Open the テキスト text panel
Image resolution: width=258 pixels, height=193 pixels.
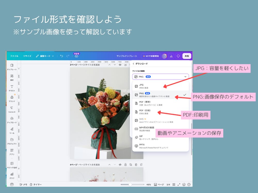pyautogui.click(x=12, y=88)
